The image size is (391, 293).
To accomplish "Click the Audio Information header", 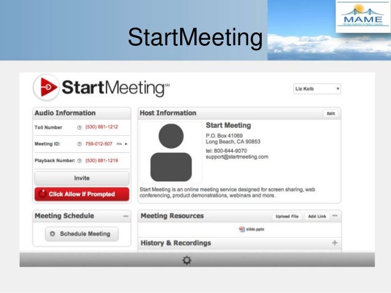I will click(x=65, y=113).
